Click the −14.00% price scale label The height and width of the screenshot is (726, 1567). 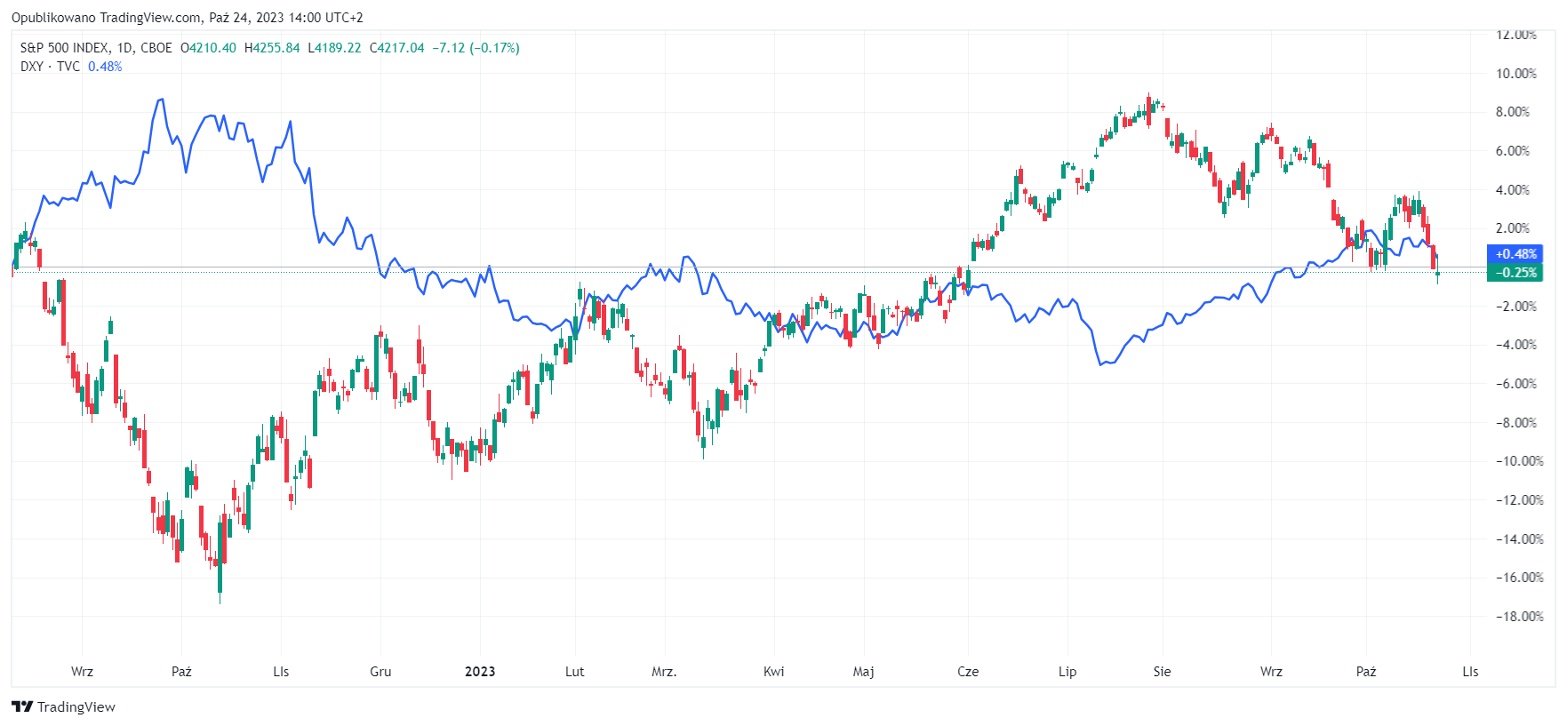click(1519, 539)
